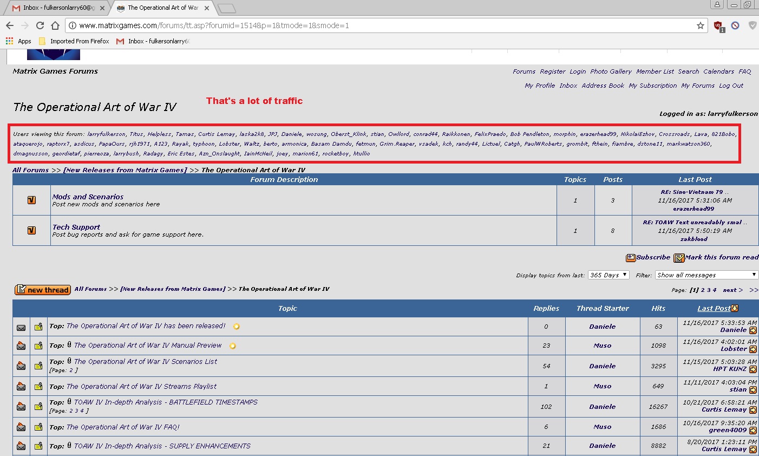Click sticky-note icon for BATTLEFIELD TIMESTAMPS thread
The image size is (759, 456).
pos(38,407)
